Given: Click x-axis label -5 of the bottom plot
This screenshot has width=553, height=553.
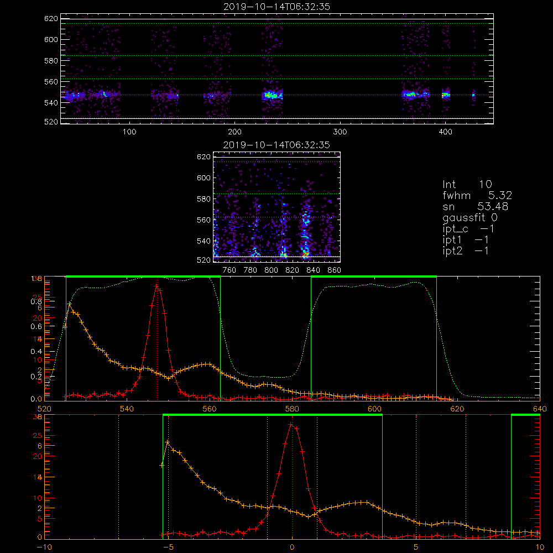Looking at the screenshot, I should click(168, 547).
